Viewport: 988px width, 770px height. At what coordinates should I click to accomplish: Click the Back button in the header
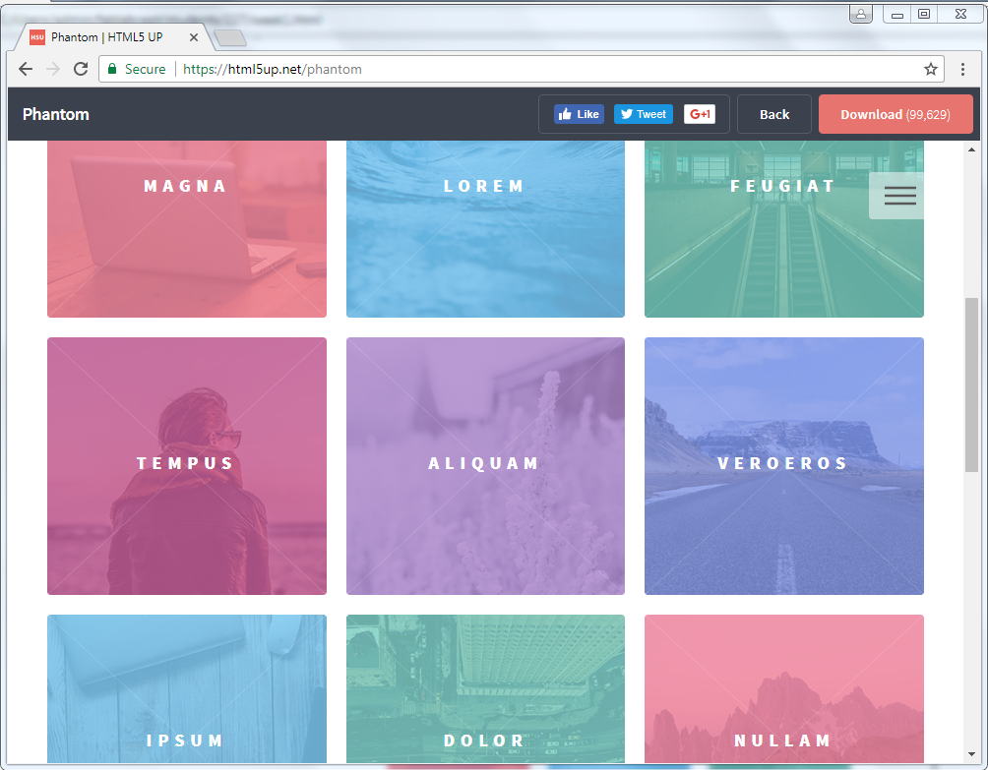tap(774, 114)
